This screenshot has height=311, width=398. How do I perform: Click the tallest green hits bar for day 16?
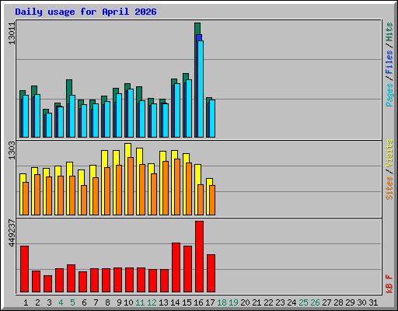197,29
